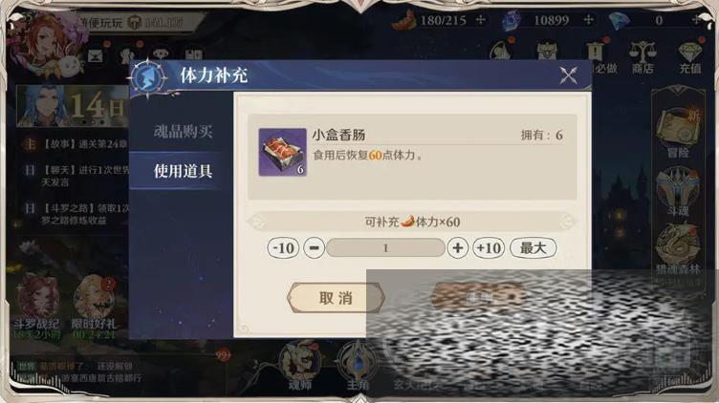Open the mail envelope icon

pos(95,56)
